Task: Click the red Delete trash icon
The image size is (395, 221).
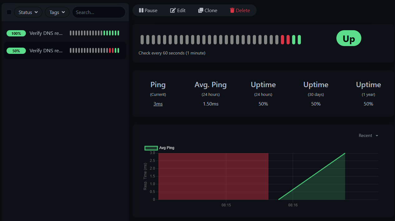Action: pos(232,10)
